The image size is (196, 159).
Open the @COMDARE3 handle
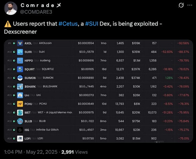(x=36, y=12)
